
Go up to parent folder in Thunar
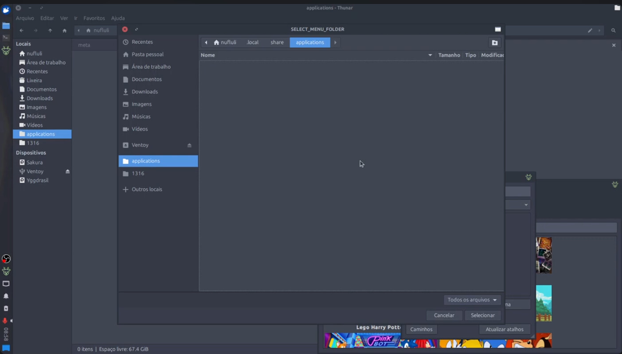click(x=50, y=31)
